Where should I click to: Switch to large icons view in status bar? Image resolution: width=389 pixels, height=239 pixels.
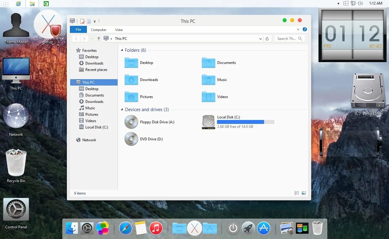click(303, 193)
